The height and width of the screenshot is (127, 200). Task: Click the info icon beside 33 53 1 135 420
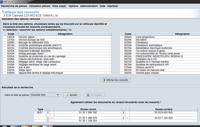[x=123, y=118]
